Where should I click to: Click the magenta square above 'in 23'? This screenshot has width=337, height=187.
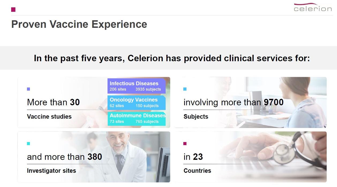click(x=185, y=143)
